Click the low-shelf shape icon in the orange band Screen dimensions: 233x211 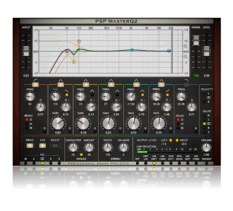tap(67, 91)
